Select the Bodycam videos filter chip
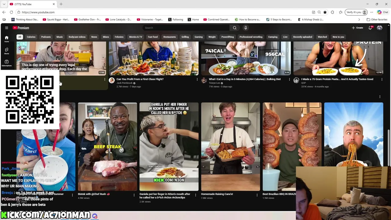The image size is (391, 220). (x=77, y=37)
